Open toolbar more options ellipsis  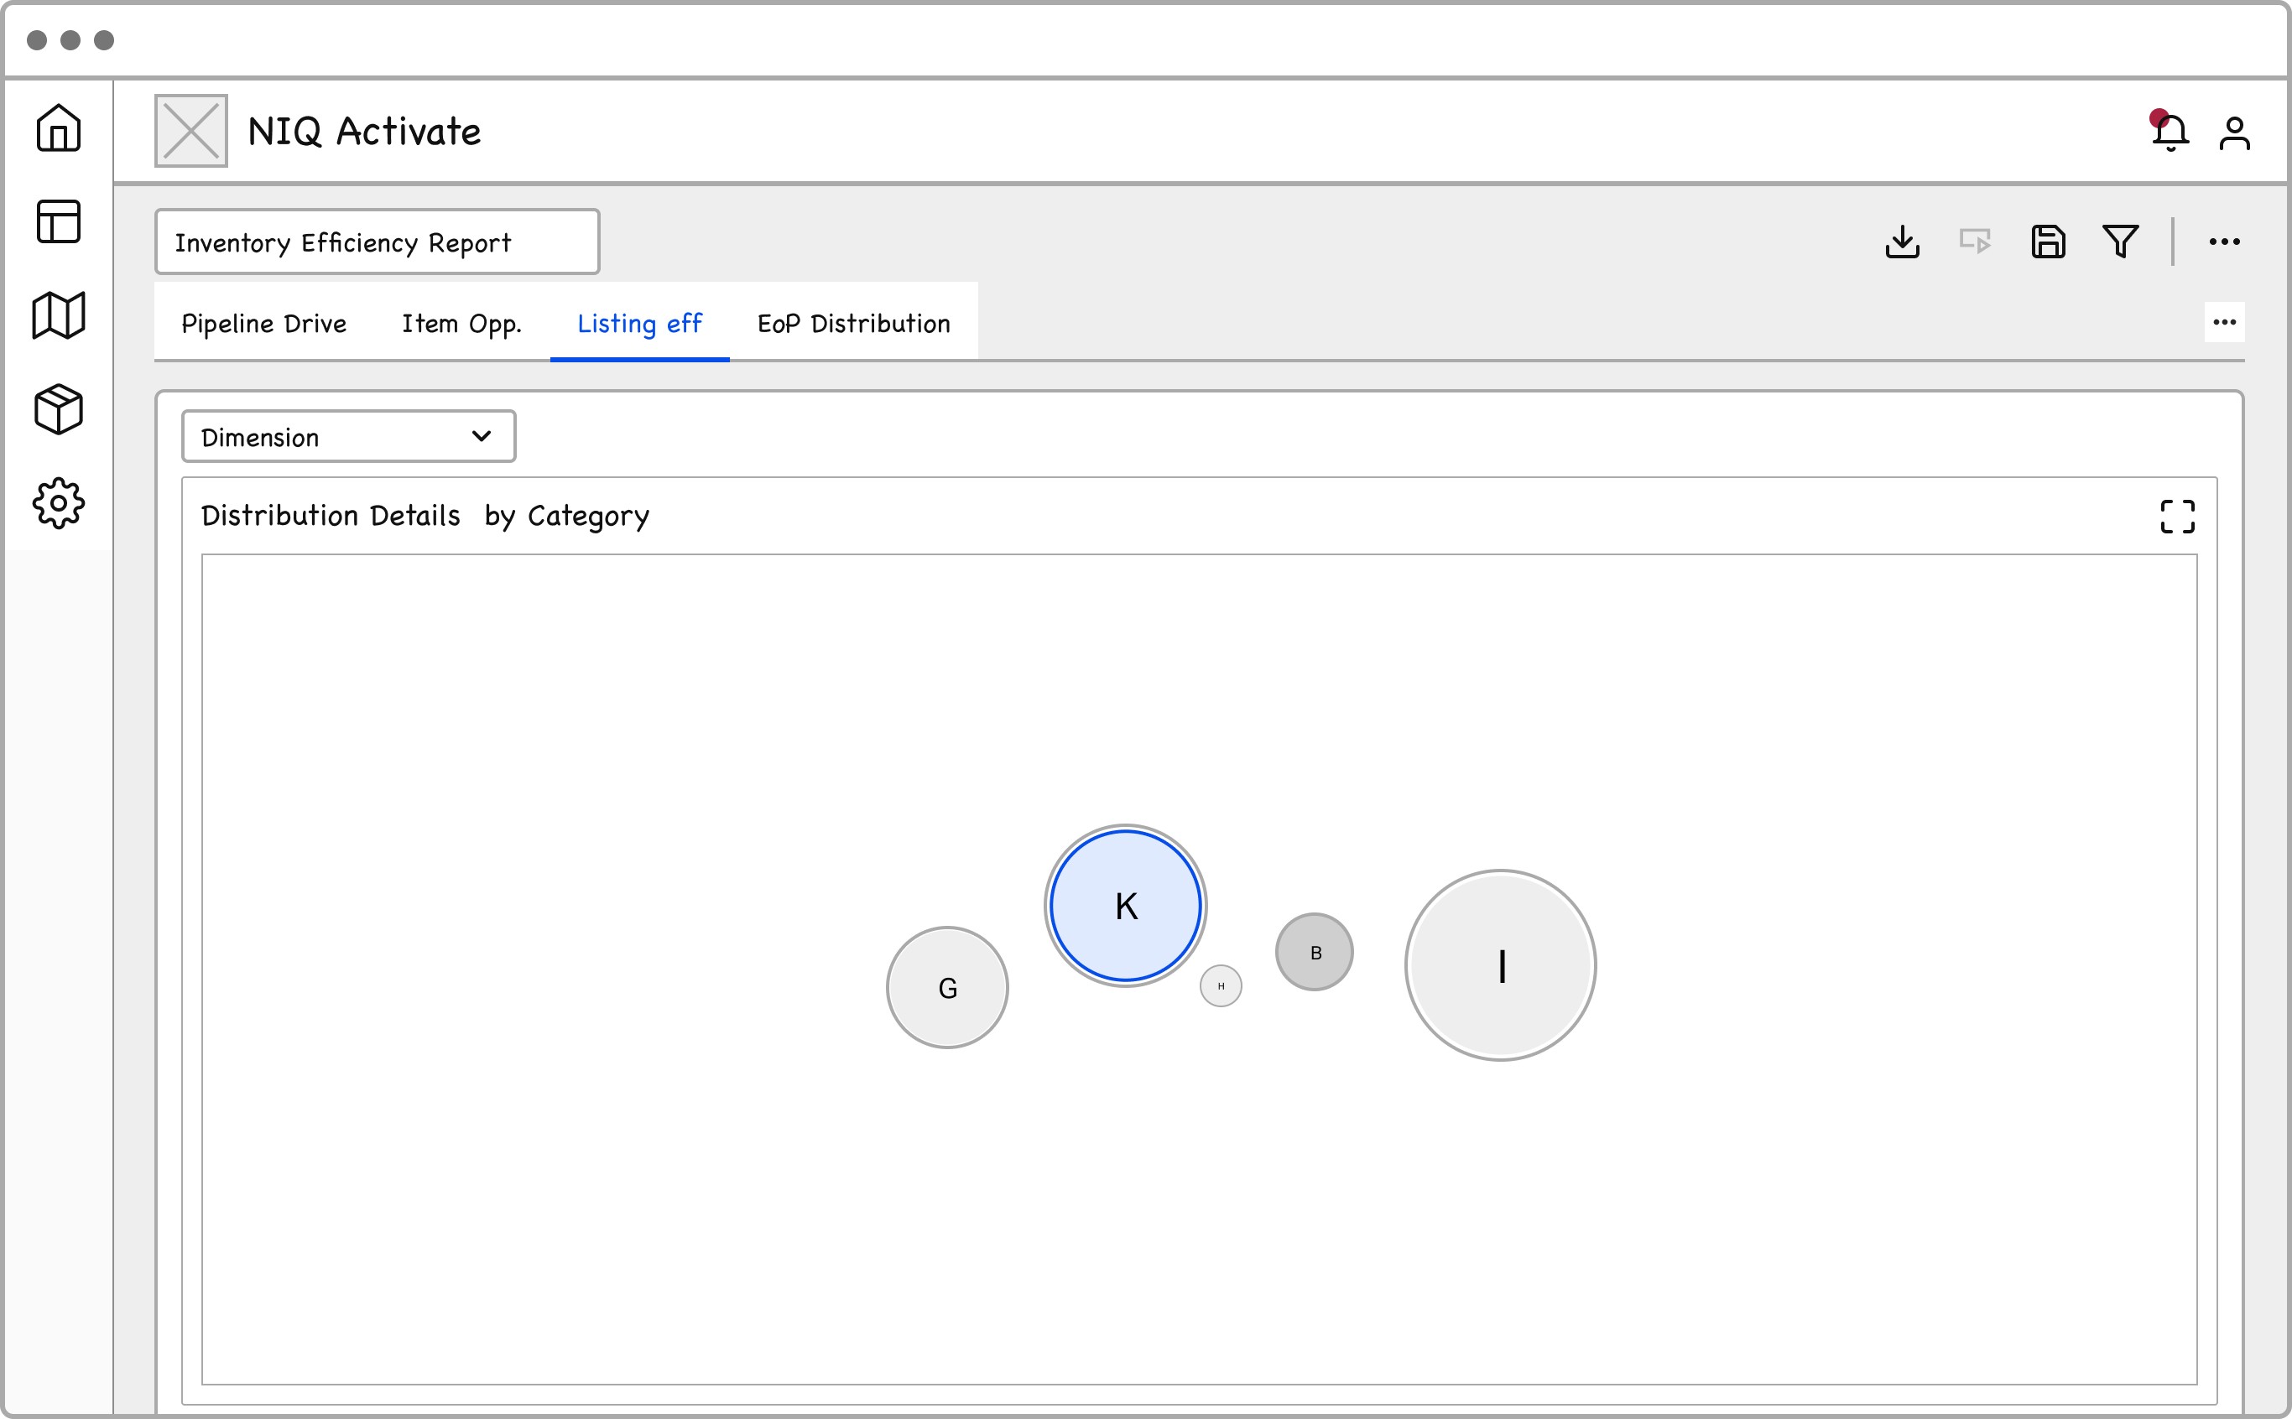pyautogui.click(x=2224, y=242)
